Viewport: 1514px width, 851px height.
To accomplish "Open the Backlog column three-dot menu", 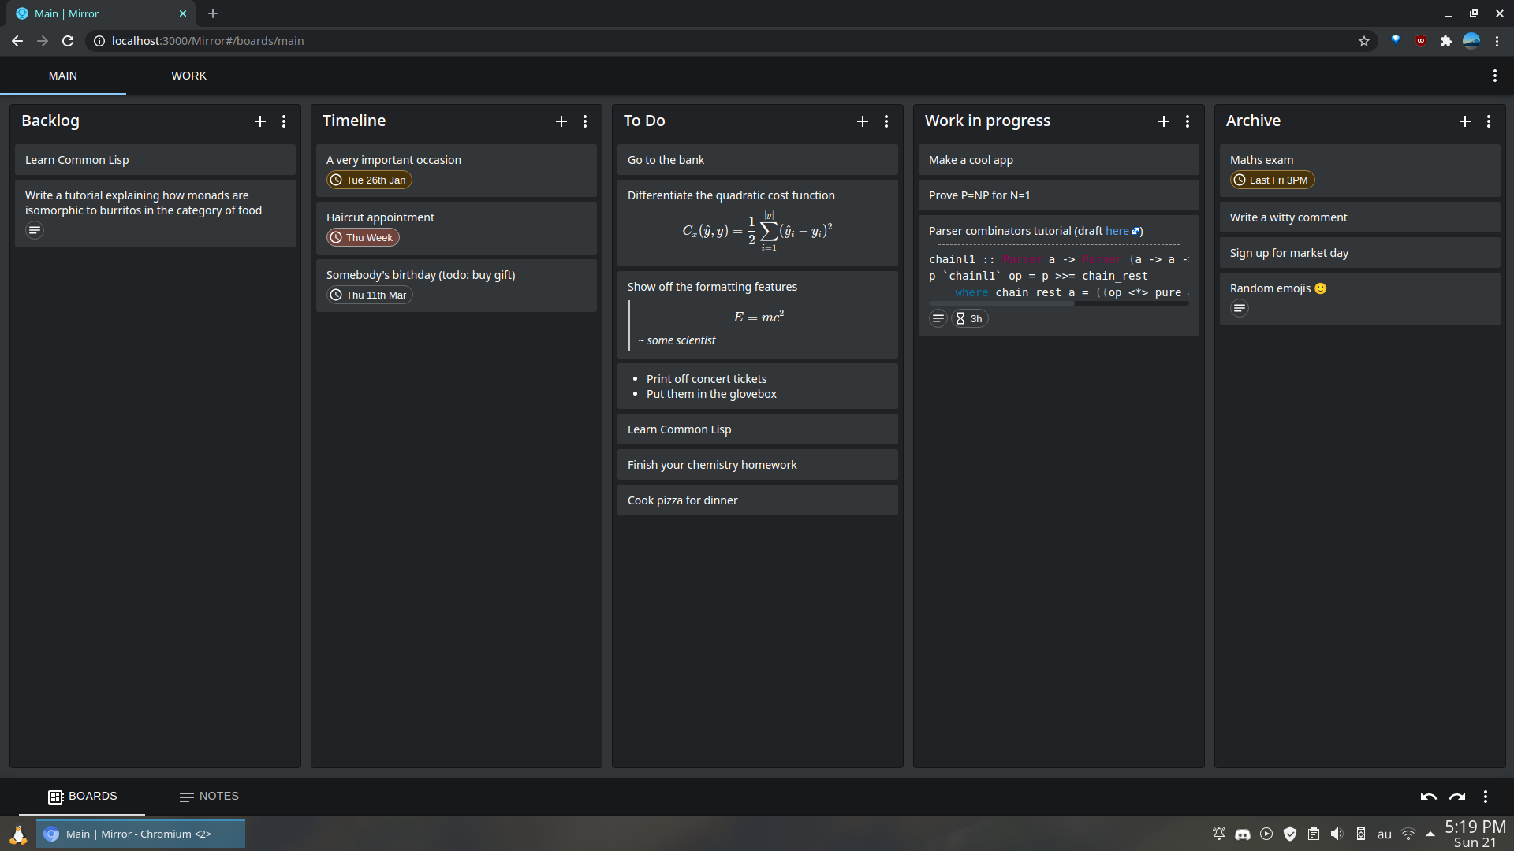I will click(284, 121).
